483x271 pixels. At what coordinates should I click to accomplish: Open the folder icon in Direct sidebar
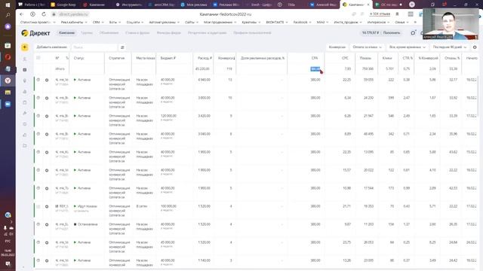pos(25,145)
